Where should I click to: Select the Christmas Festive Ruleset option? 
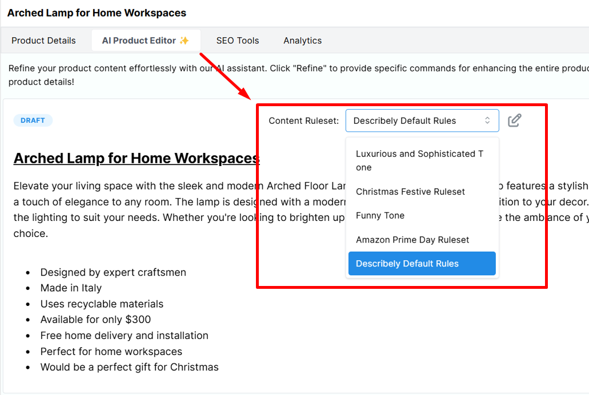422,191
